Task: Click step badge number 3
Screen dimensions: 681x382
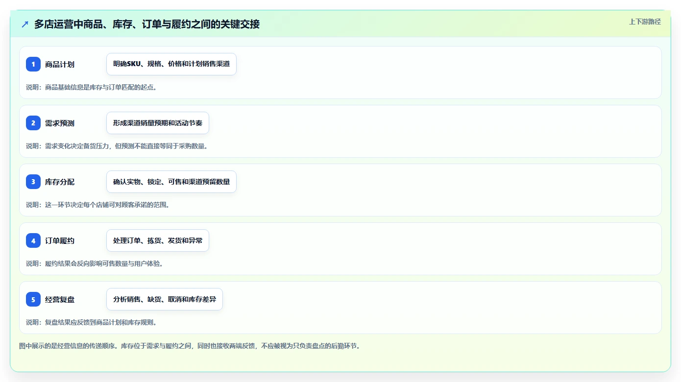Action: tap(33, 182)
